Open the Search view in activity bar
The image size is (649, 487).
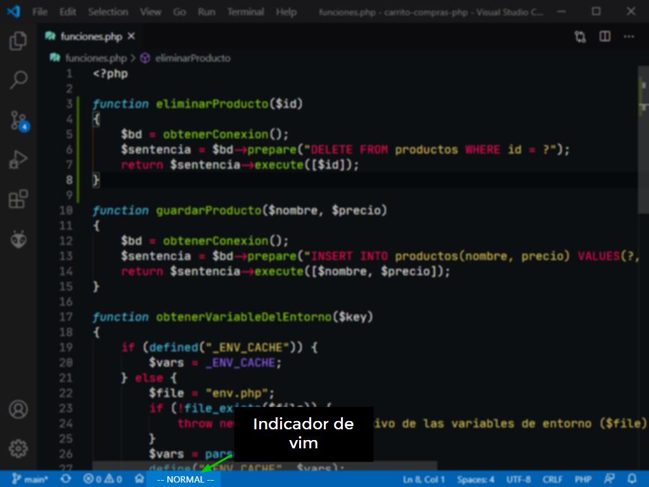coord(18,79)
